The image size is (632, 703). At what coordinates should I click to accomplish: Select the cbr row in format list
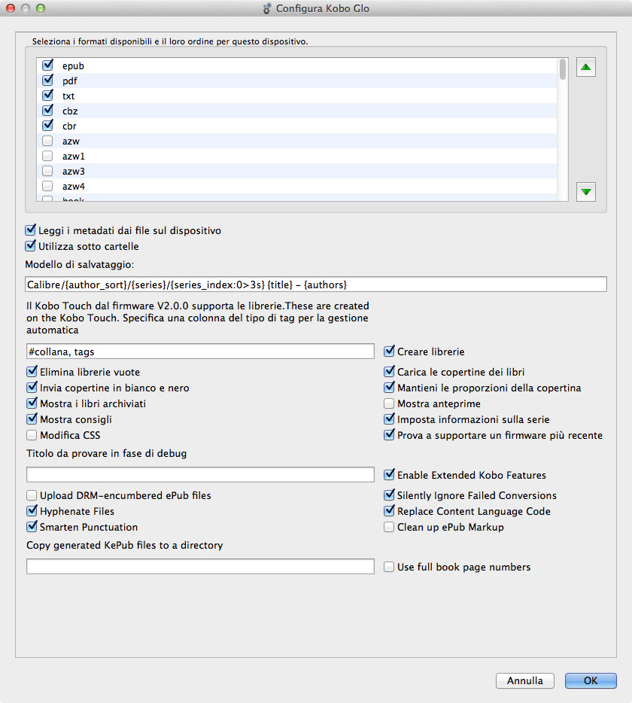(x=296, y=126)
